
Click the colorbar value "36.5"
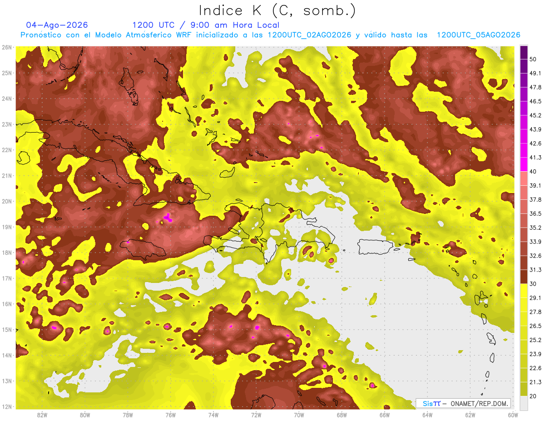[x=535, y=213]
